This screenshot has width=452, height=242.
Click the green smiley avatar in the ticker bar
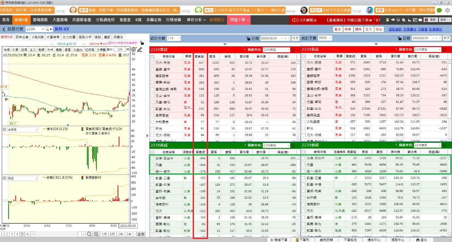click(x=199, y=10)
